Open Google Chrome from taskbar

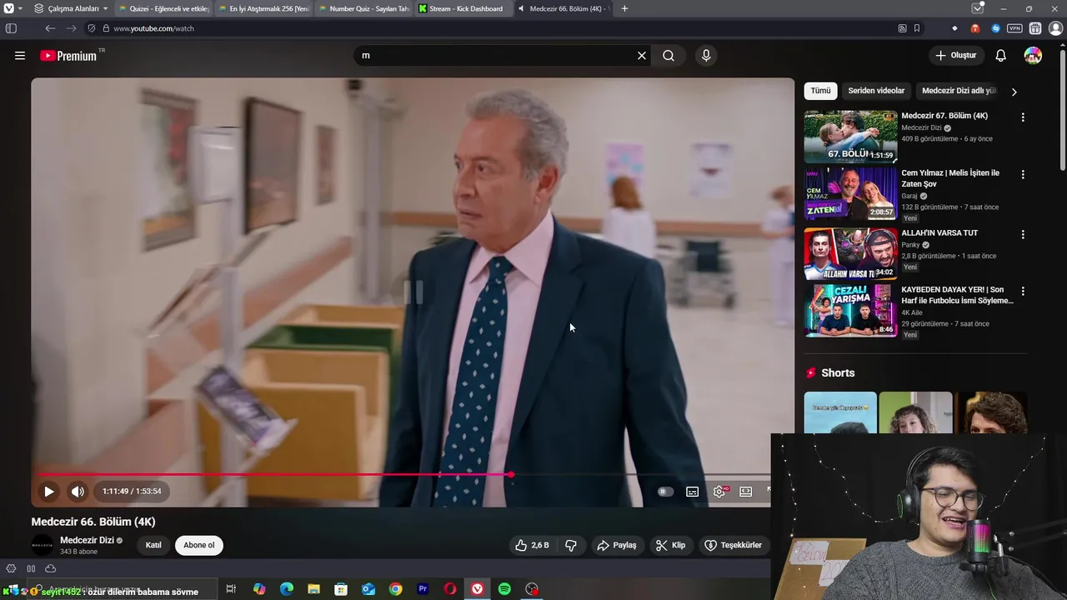(x=395, y=589)
